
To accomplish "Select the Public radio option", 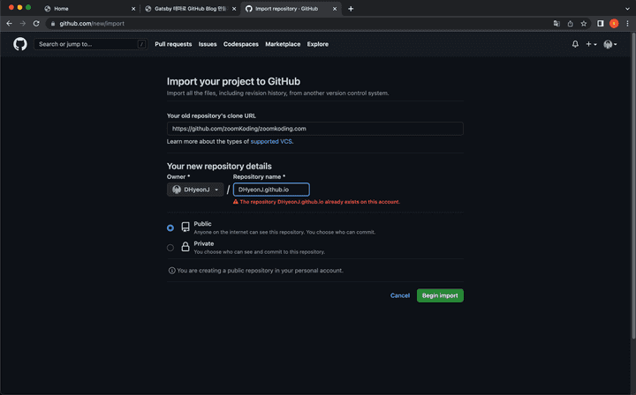I will 170,227.
